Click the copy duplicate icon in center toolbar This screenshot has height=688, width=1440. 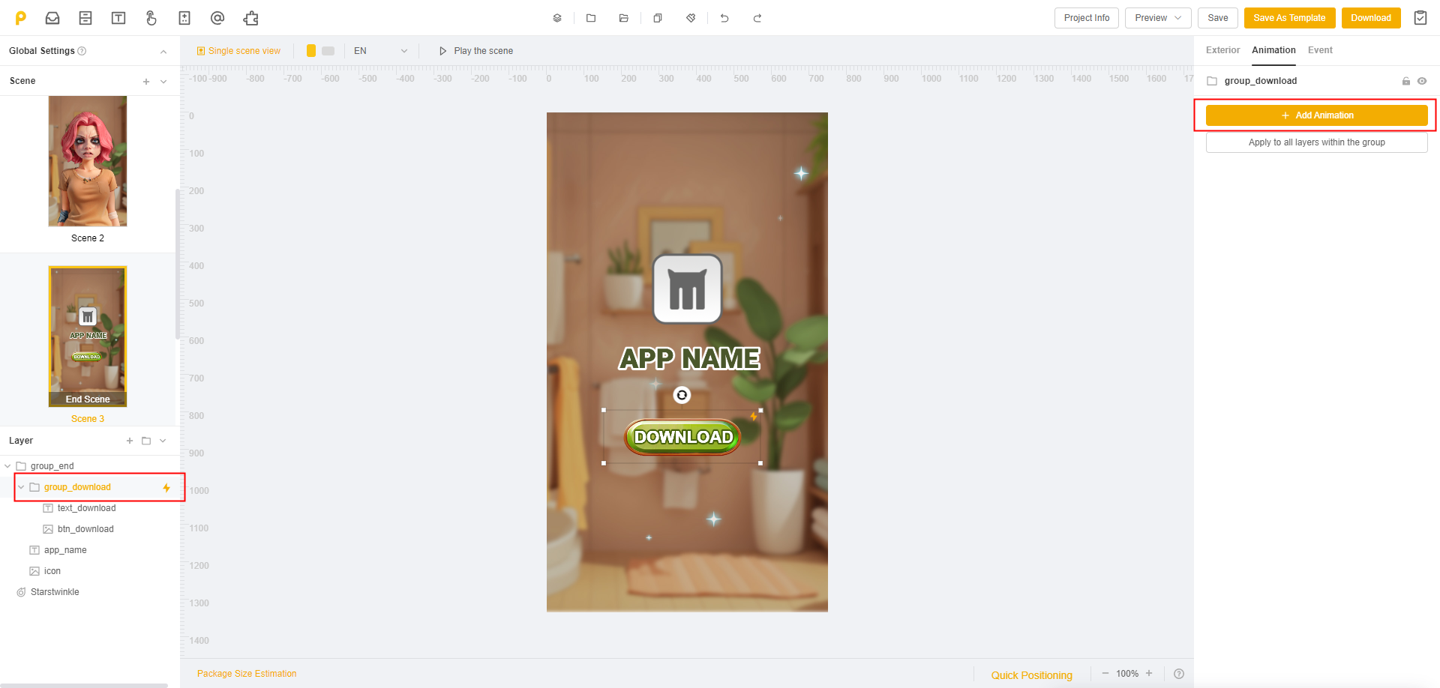tap(658, 18)
